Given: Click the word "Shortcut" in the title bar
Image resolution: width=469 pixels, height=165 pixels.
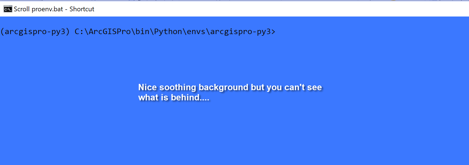Looking at the screenshot, I should pos(82,9).
